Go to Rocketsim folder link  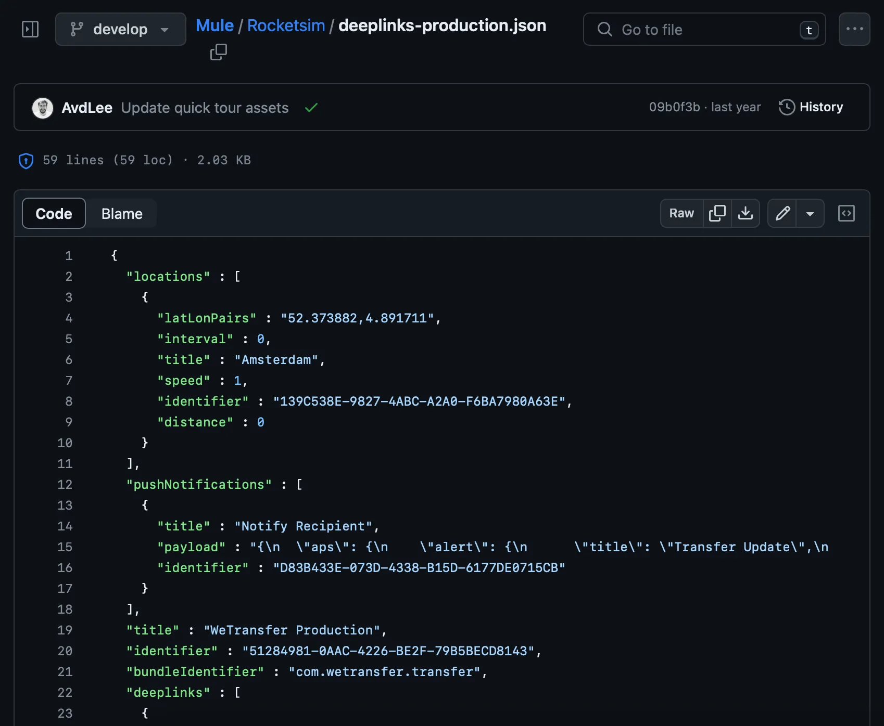(286, 25)
